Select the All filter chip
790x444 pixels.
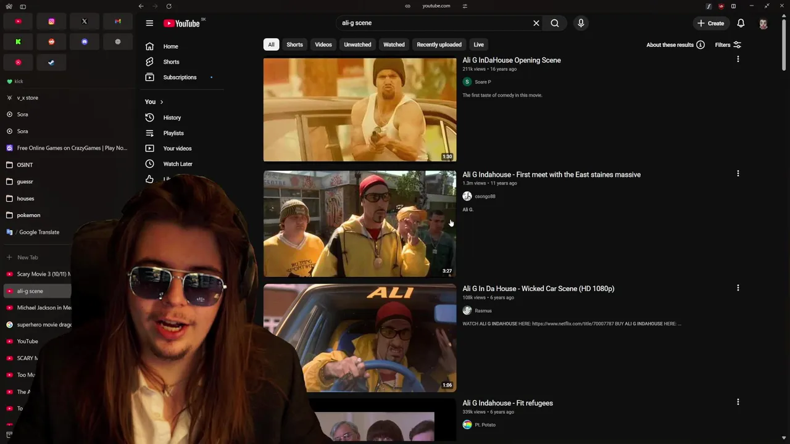pyautogui.click(x=271, y=44)
